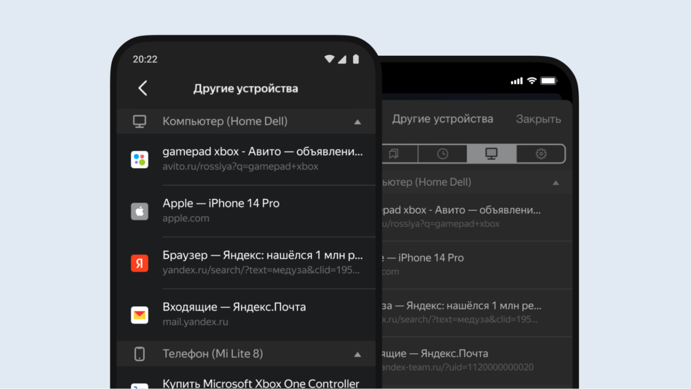Switch to bookmarks tab on iPhone

pyautogui.click(x=394, y=154)
